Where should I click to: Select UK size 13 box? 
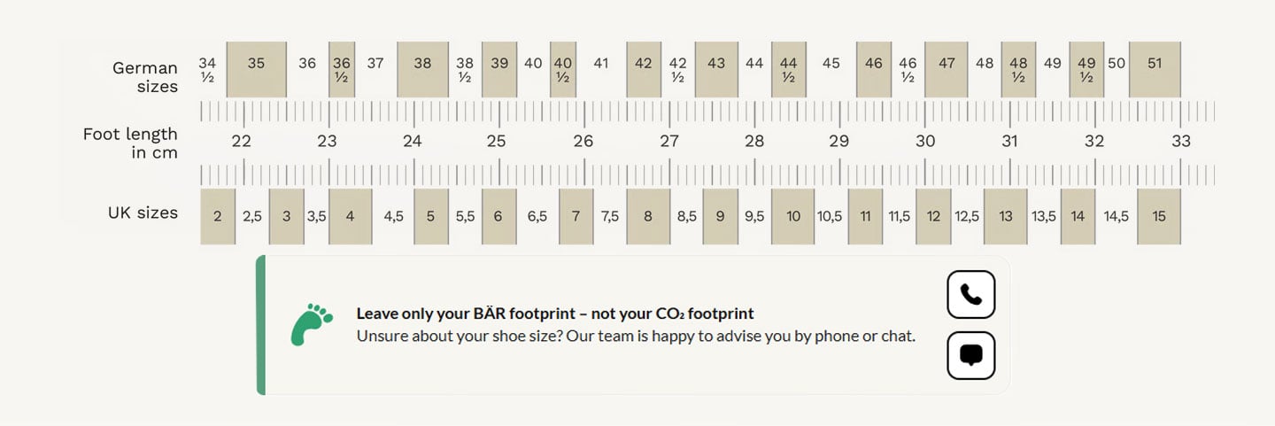1006,216
